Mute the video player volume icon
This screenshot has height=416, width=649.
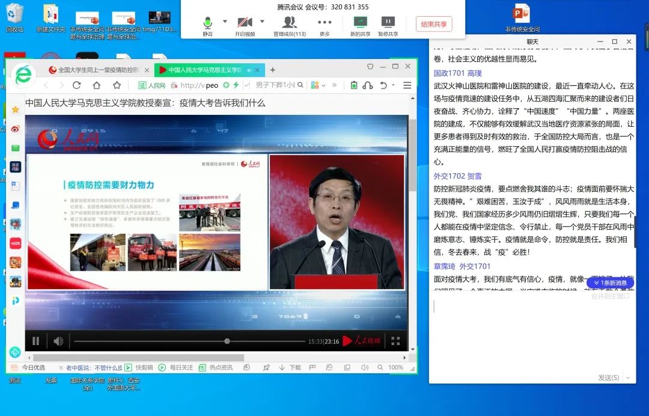click(58, 341)
